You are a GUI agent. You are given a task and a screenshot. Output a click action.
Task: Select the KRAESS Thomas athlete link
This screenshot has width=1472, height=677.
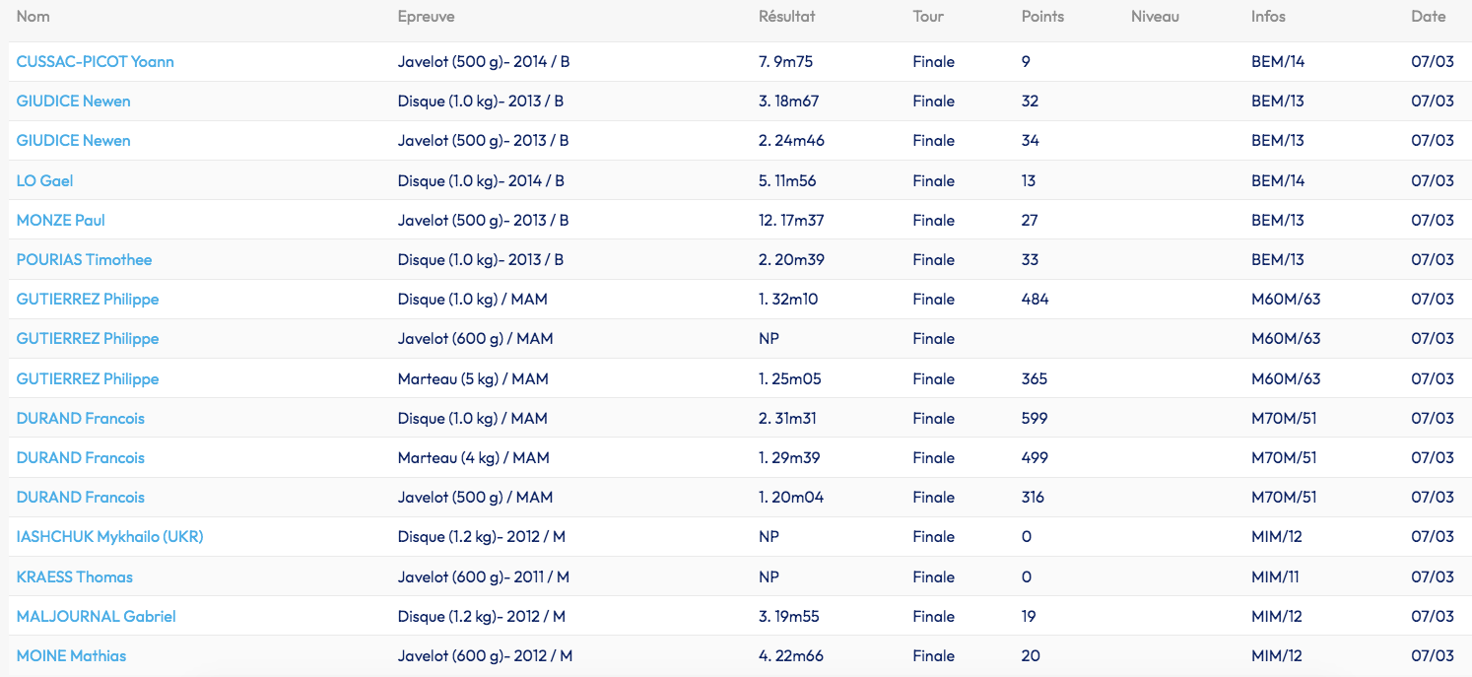coord(74,577)
